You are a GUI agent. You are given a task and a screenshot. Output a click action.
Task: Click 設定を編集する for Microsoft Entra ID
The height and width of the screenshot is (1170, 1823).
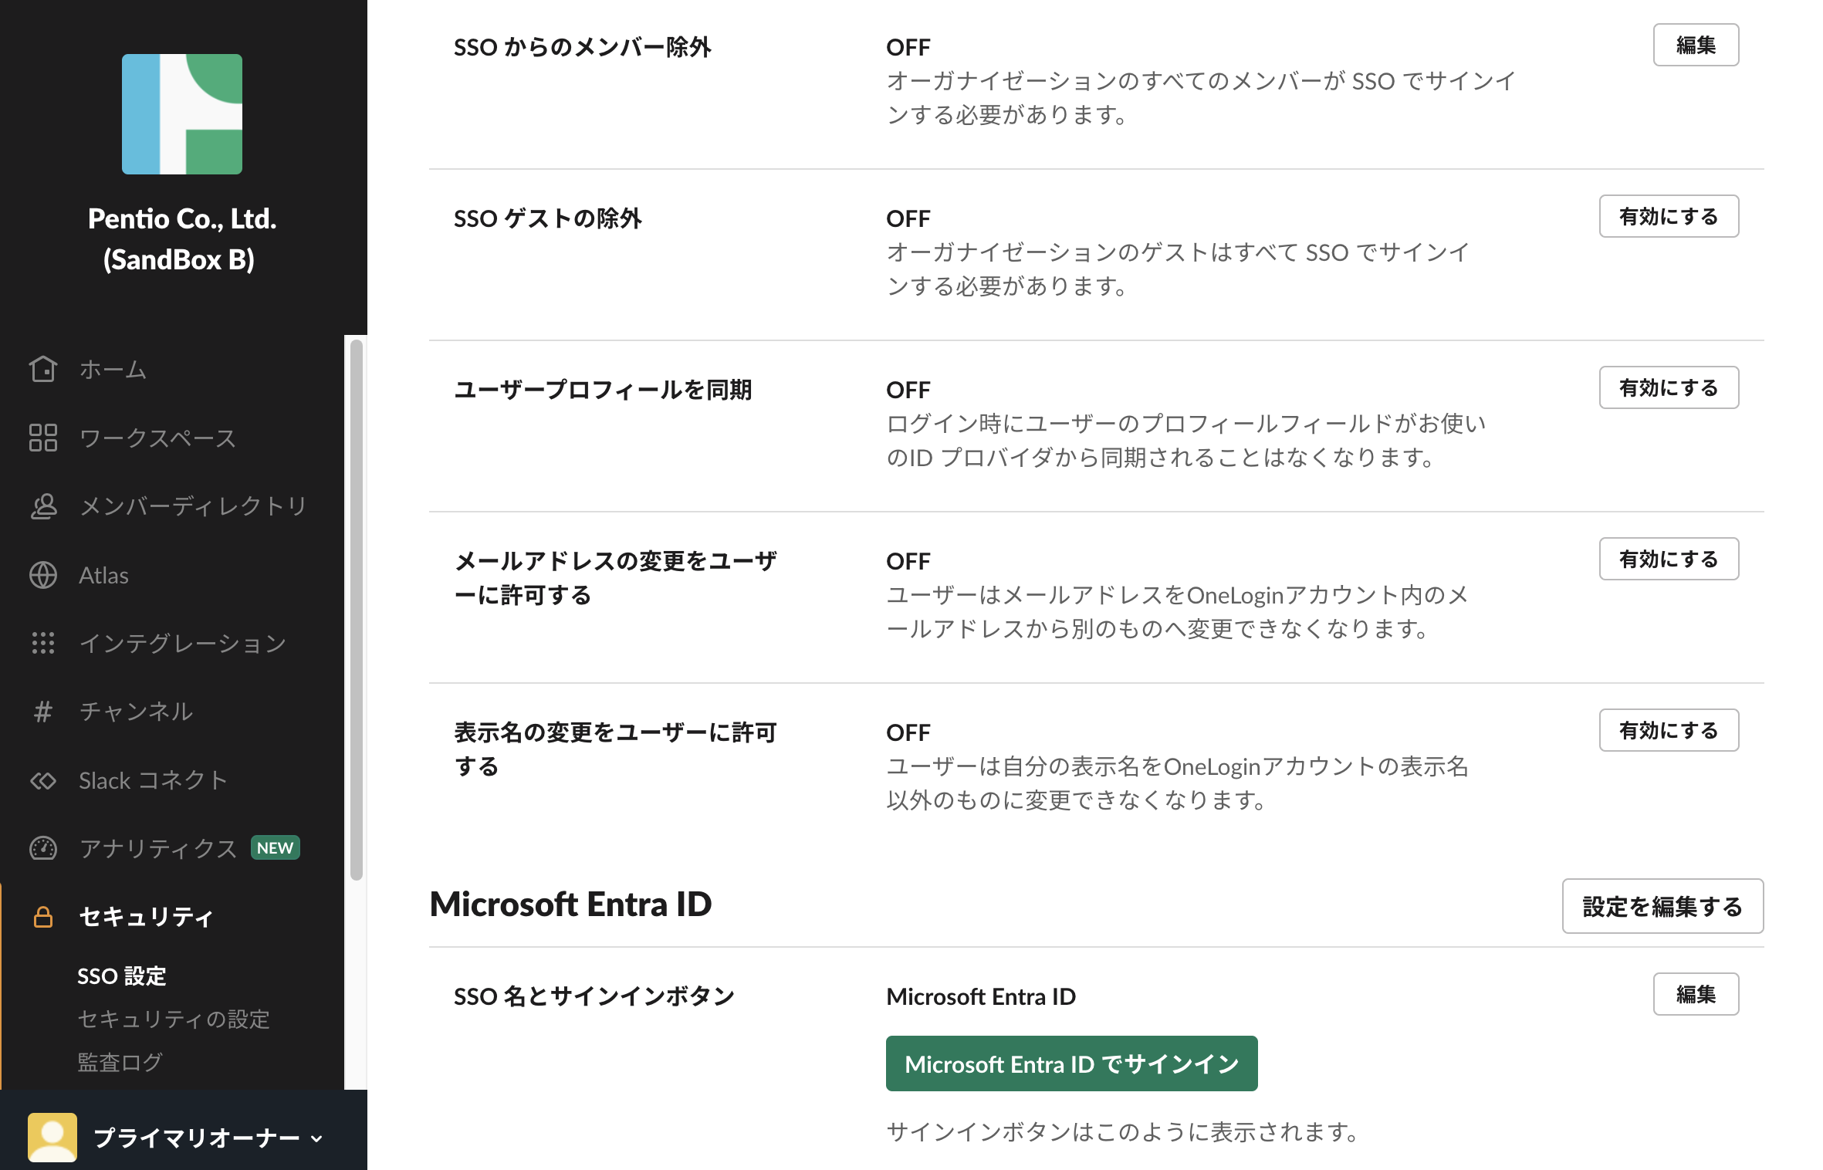point(1662,906)
